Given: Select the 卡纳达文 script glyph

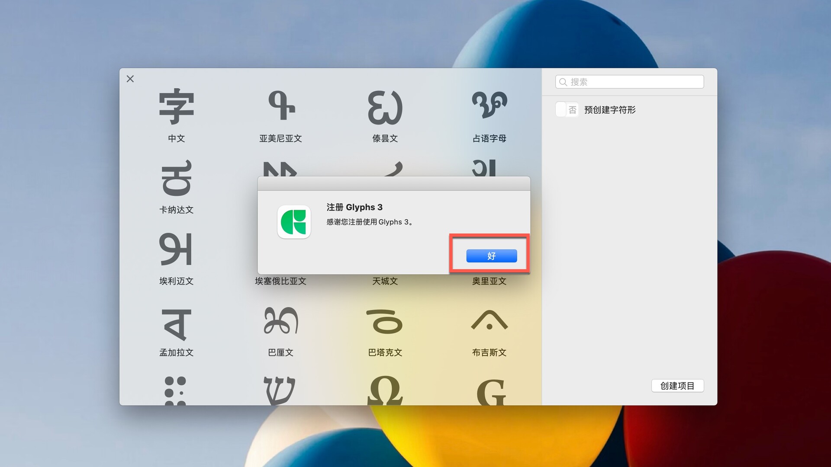Looking at the screenshot, I should 176,178.
